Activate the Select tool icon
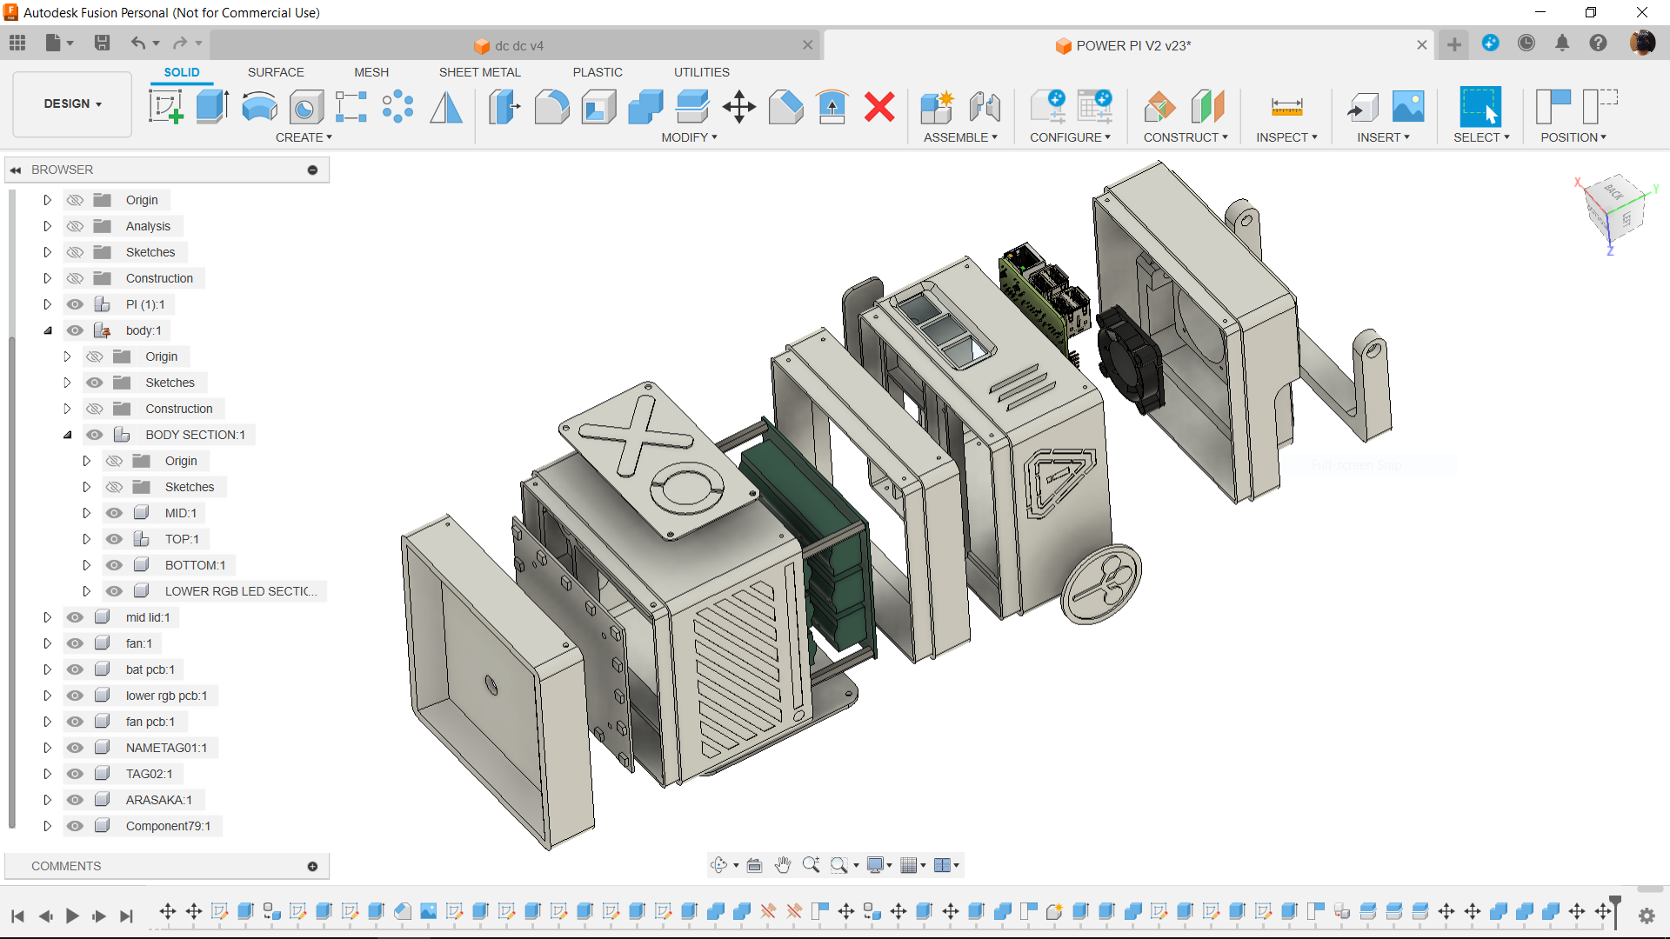This screenshot has height=939, width=1670. (x=1480, y=107)
